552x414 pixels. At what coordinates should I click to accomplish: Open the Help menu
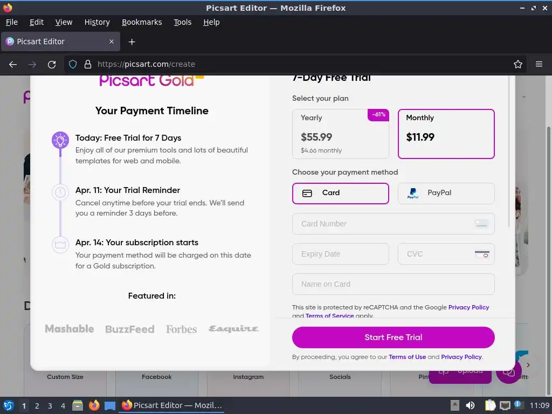tap(211, 22)
